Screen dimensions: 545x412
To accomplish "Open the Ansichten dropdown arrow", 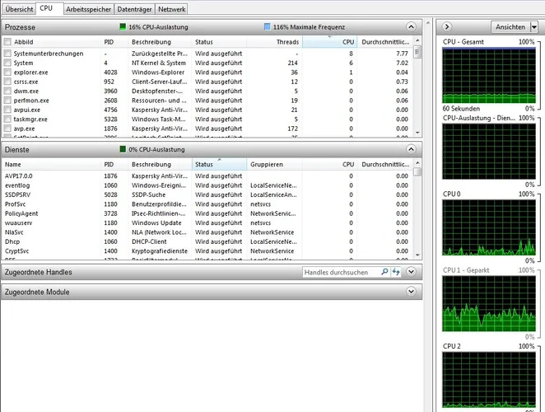I will pyautogui.click(x=533, y=27).
